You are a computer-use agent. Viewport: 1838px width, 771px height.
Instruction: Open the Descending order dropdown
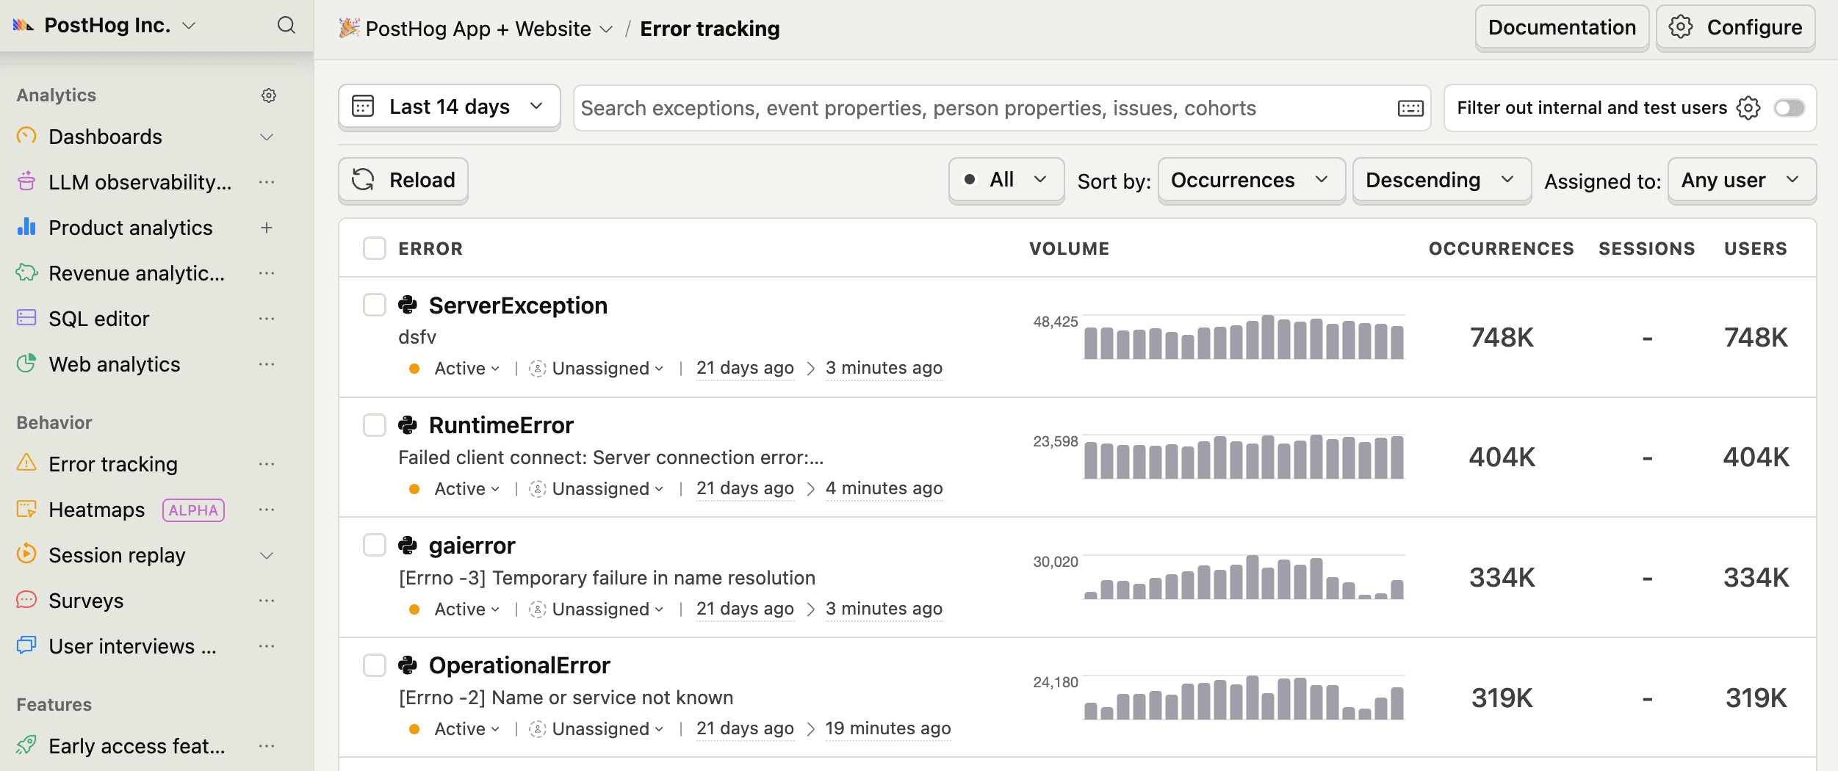(x=1441, y=180)
